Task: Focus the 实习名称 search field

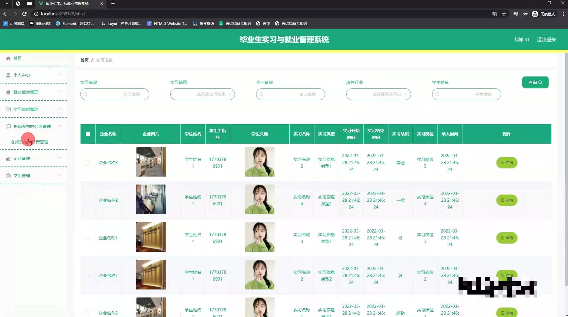Action: tap(114, 94)
